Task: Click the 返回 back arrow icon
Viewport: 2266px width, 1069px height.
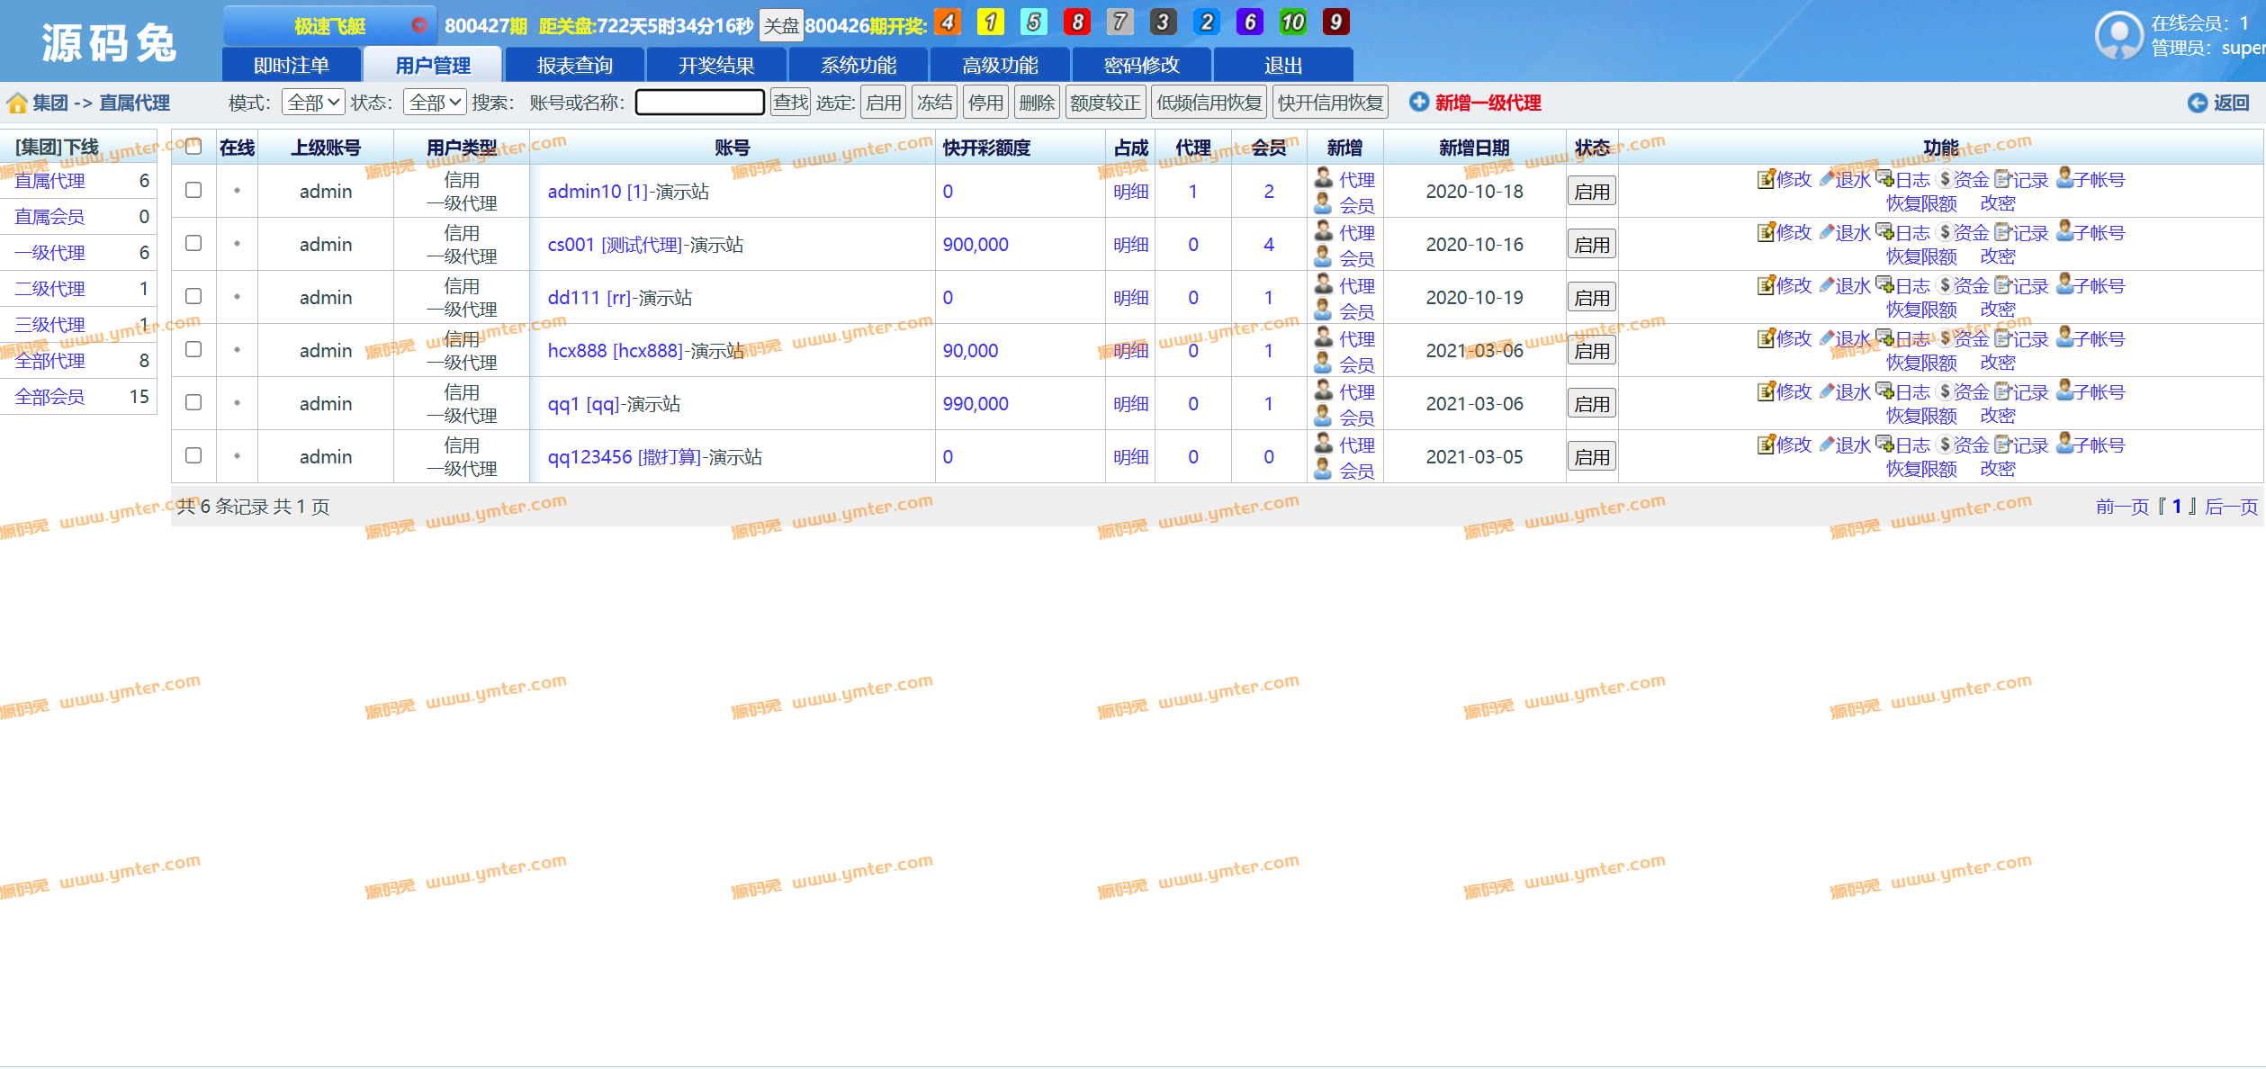Action: (2197, 103)
